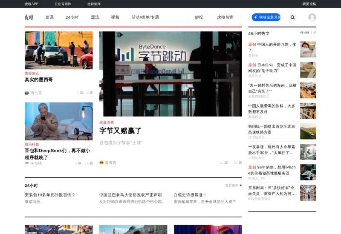
Task: Open hot article 日本俳句，变成了中国网友的"鬼子砍刀"
Action: [272, 68]
